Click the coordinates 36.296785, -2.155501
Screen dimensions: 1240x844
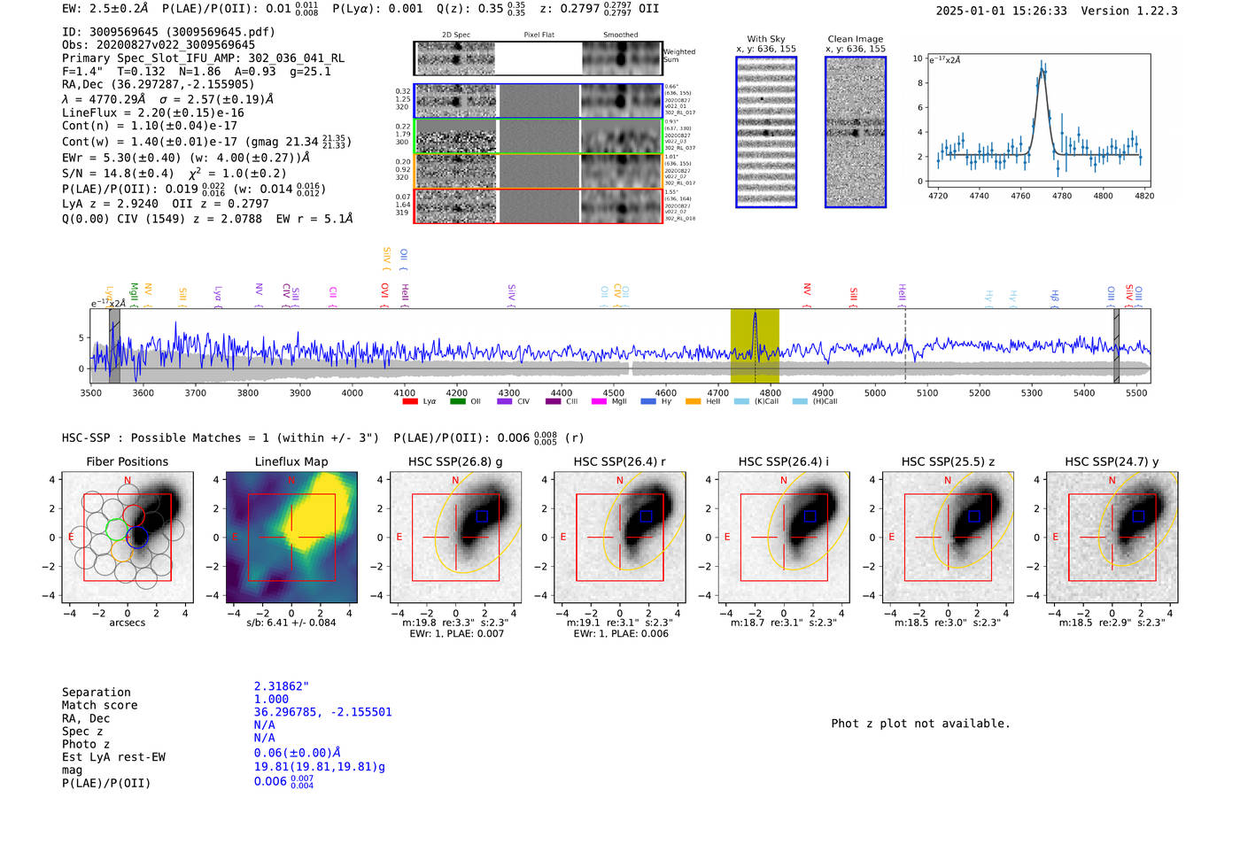point(323,712)
